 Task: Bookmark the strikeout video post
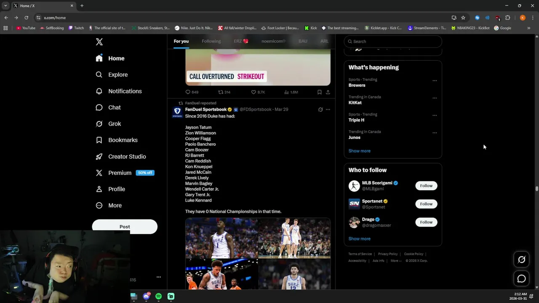click(x=320, y=92)
